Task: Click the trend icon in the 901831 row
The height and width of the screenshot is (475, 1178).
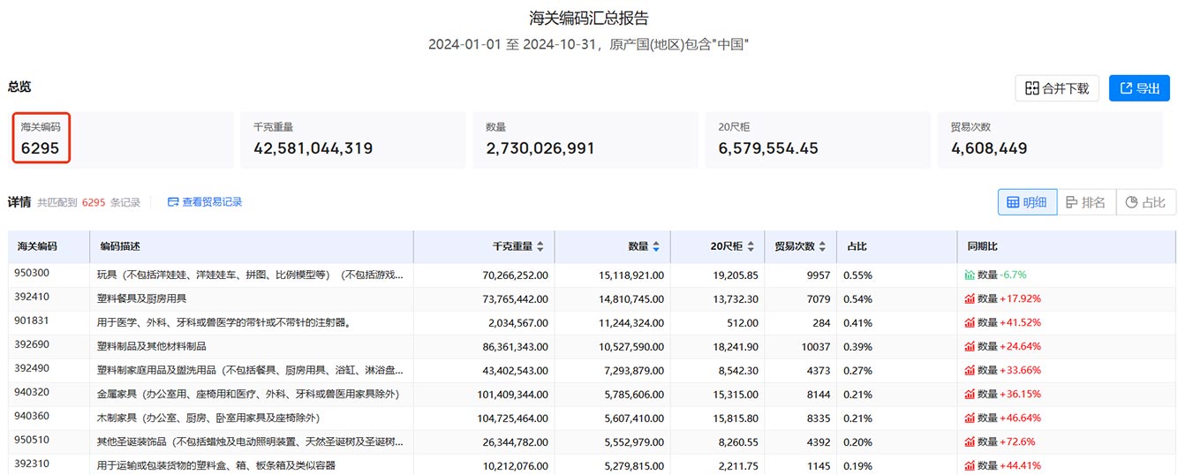Action: pyautogui.click(x=970, y=322)
